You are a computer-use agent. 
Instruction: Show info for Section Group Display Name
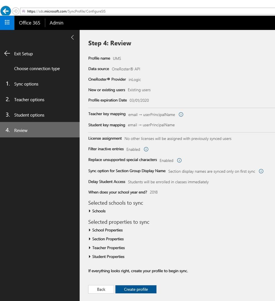pyautogui.click(x=261, y=171)
